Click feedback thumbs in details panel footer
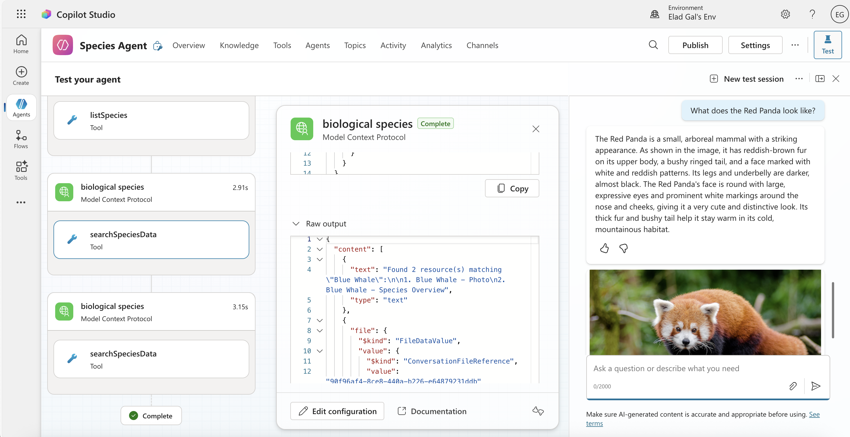Viewport: 850px width, 437px height. click(x=538, y=411)
